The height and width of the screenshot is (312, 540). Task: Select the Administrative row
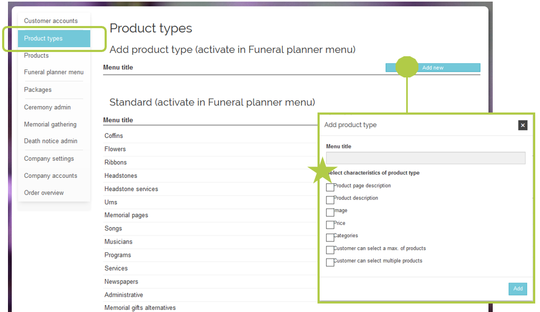coord(210,295)
